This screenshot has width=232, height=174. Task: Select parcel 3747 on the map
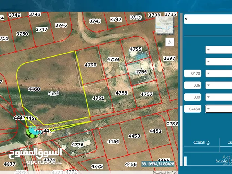pyautogui.click(x=42, y=29)
